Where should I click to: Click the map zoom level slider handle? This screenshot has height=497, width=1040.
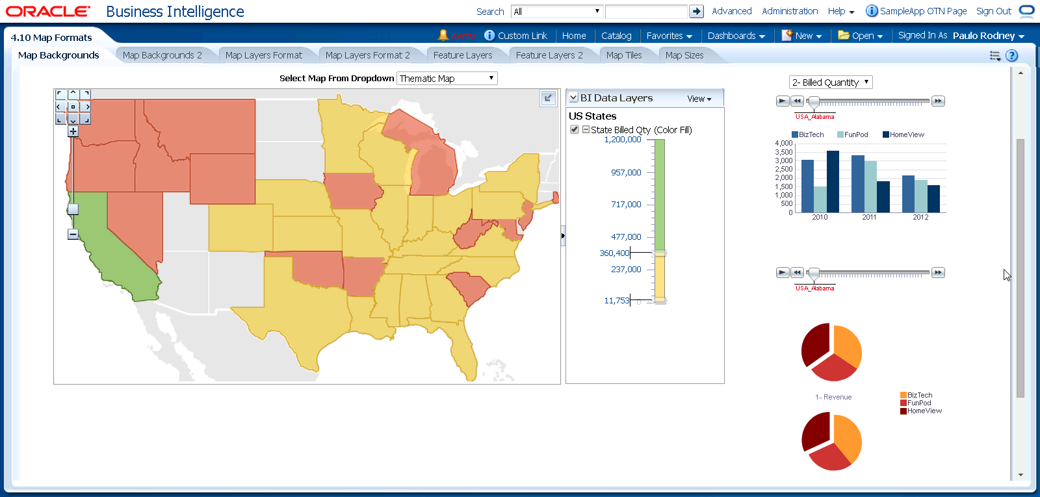point(73,209)
